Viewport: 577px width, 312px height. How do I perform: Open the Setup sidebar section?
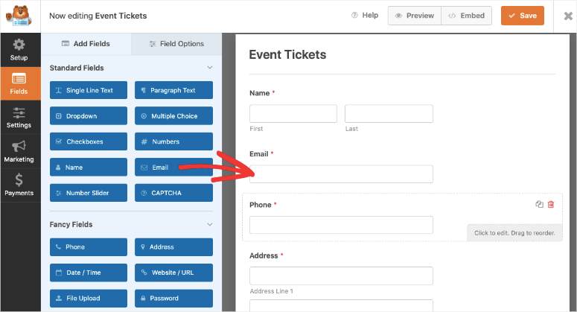click(19, 49)
